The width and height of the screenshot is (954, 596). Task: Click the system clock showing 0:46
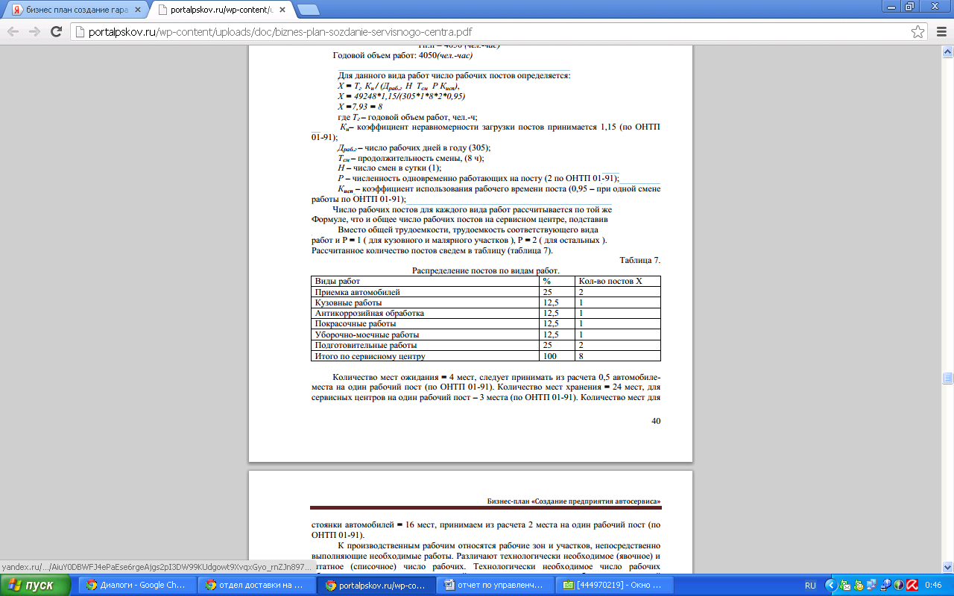[935, 586]
